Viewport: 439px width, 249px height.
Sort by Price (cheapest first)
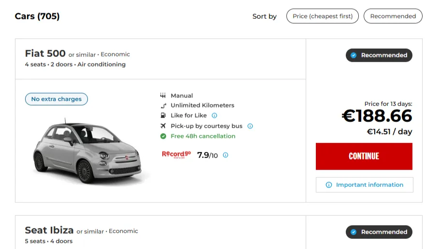(323, 16)
